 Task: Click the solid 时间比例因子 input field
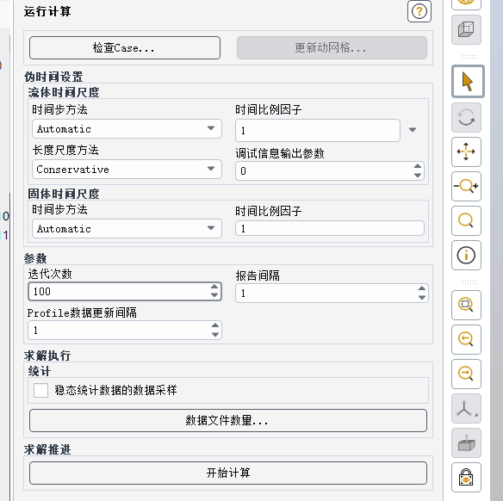pos(330,228)
